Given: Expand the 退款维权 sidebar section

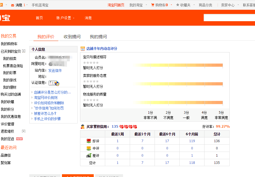Looking at the screenshot, I should 24,131.
